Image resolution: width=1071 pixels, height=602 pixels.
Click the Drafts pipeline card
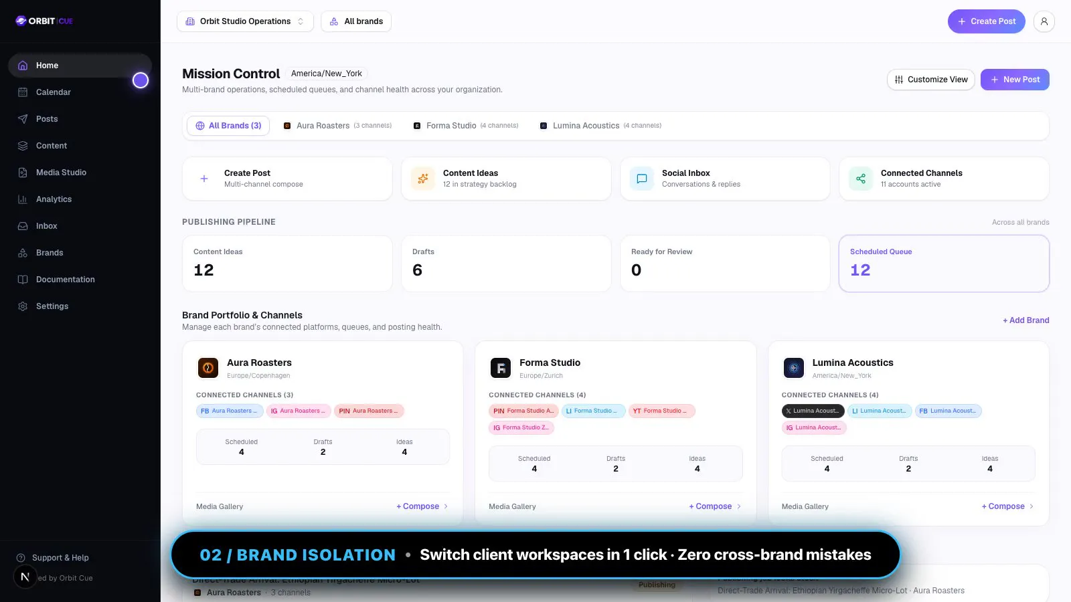[x=506, y=264]
